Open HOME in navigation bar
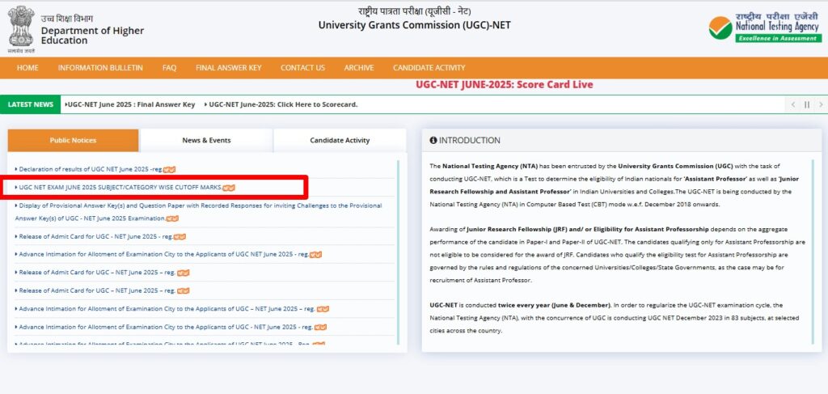Screen dimensions: 828x394 [27, 68]
